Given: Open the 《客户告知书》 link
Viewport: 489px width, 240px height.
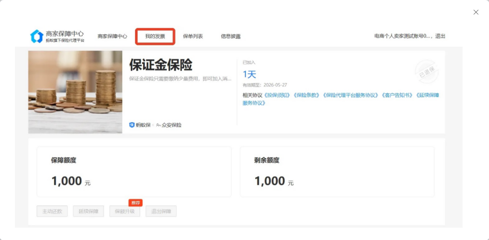Looking at the screenshot, I should coord(397,95).
